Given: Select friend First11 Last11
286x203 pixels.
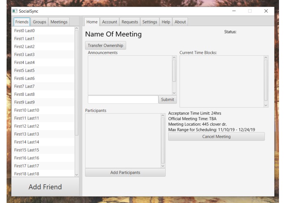Looking at the screenshot, I should pos(43,118).
